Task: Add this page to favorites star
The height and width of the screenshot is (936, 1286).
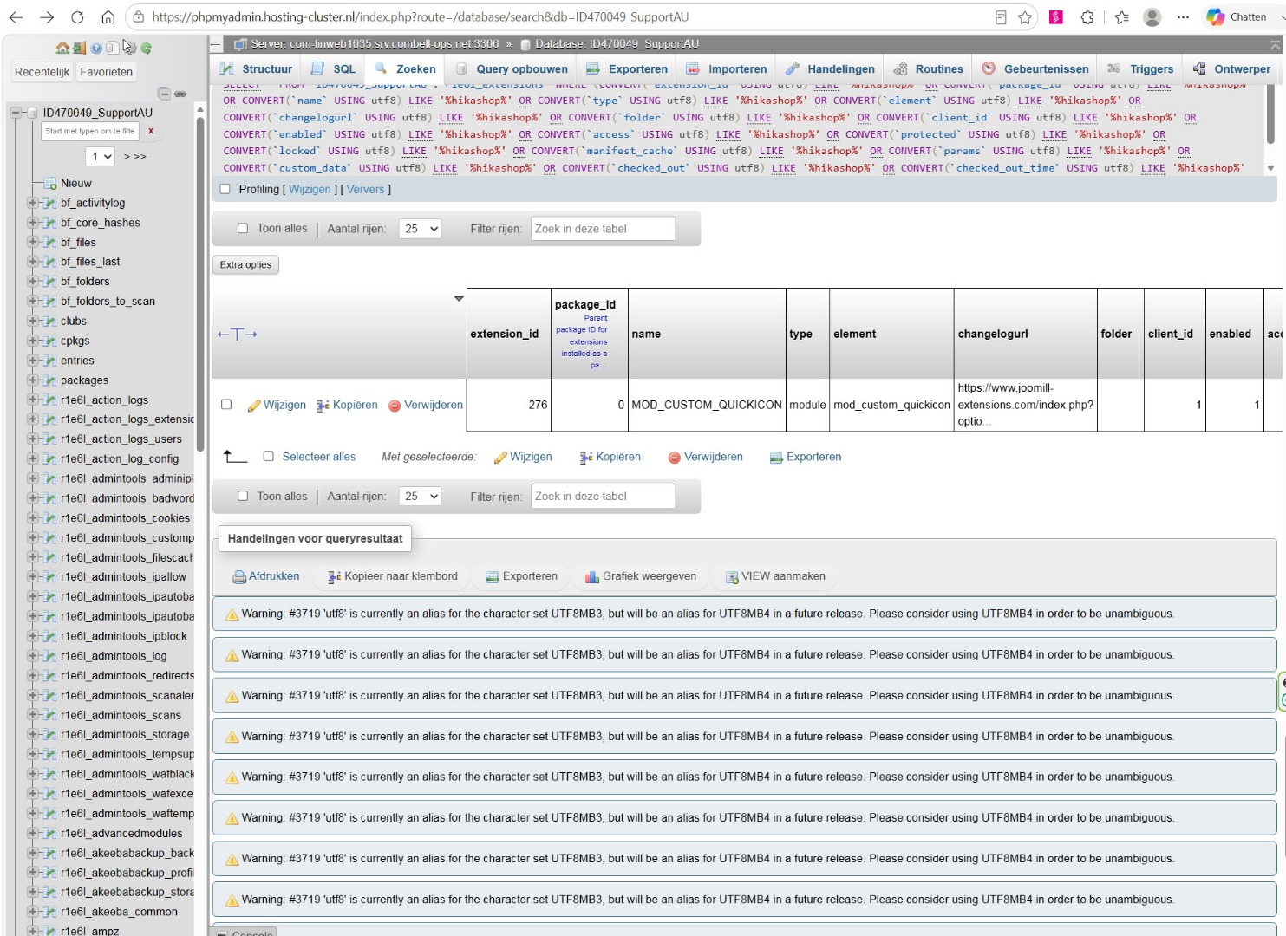Action: 1025,16
